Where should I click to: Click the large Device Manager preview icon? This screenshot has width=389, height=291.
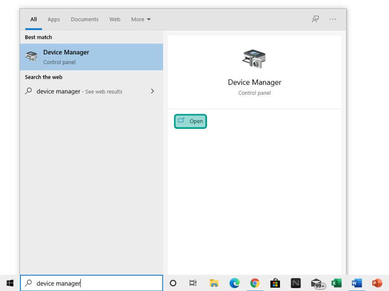[254, 58]
